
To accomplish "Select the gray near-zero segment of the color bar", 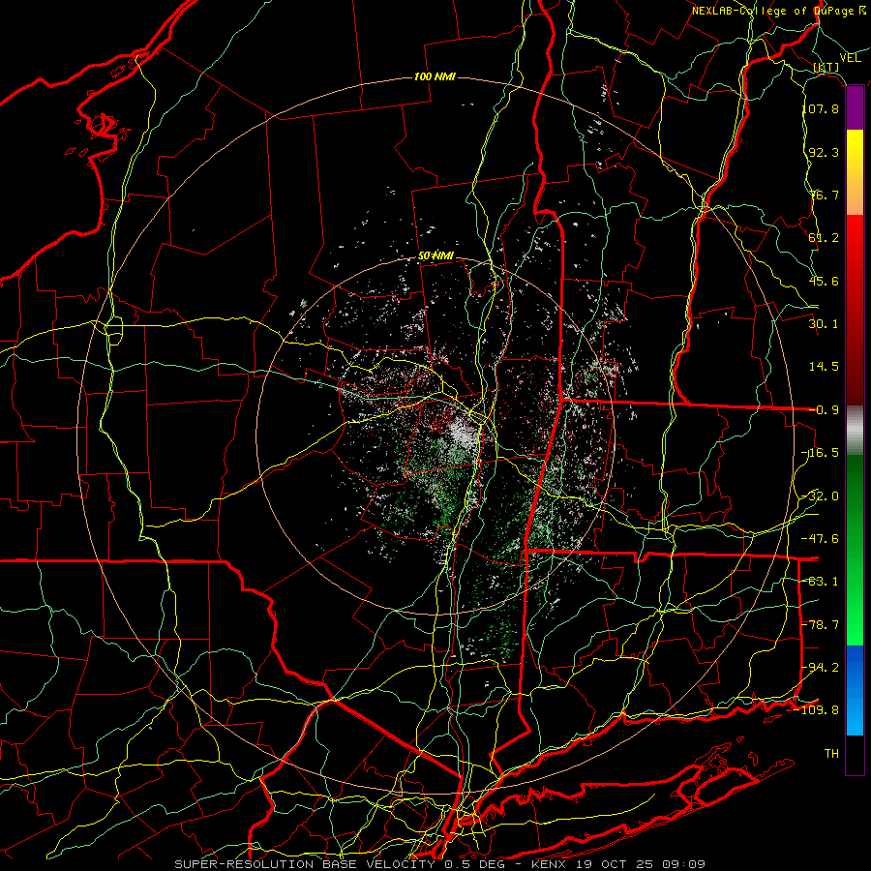I will (x=855, y=431).
